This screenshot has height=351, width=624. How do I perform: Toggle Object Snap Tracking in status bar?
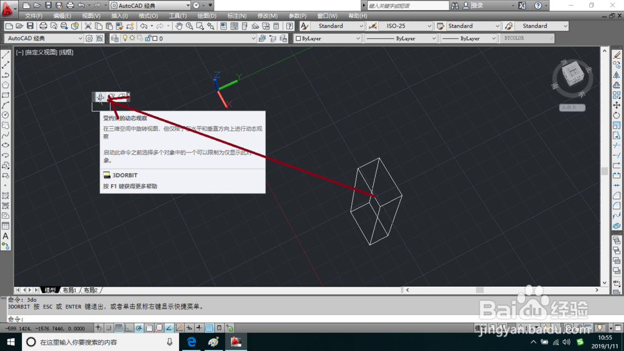(x=168, y=328)
